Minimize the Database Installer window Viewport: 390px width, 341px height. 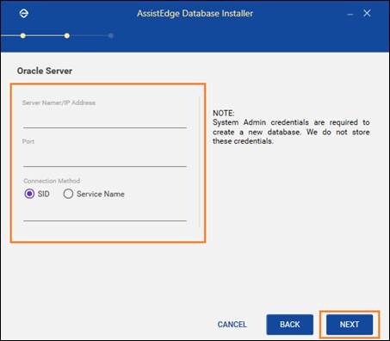(x=350, y=14)
